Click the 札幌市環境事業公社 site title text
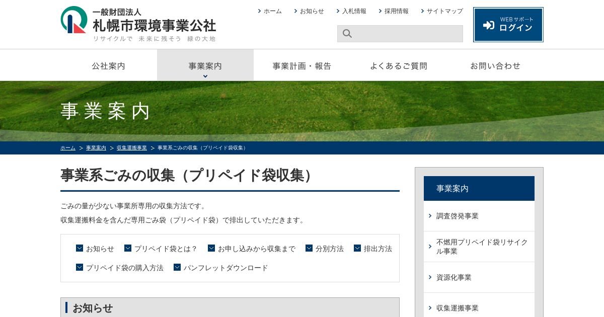 pos(155,25)
